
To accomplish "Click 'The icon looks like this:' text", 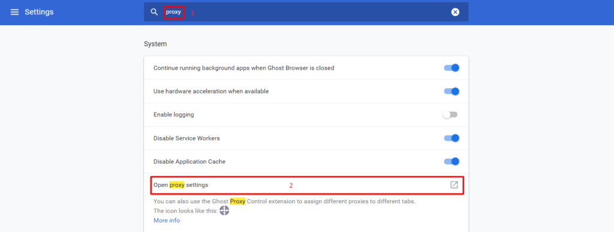I will [x=186, y=211].
